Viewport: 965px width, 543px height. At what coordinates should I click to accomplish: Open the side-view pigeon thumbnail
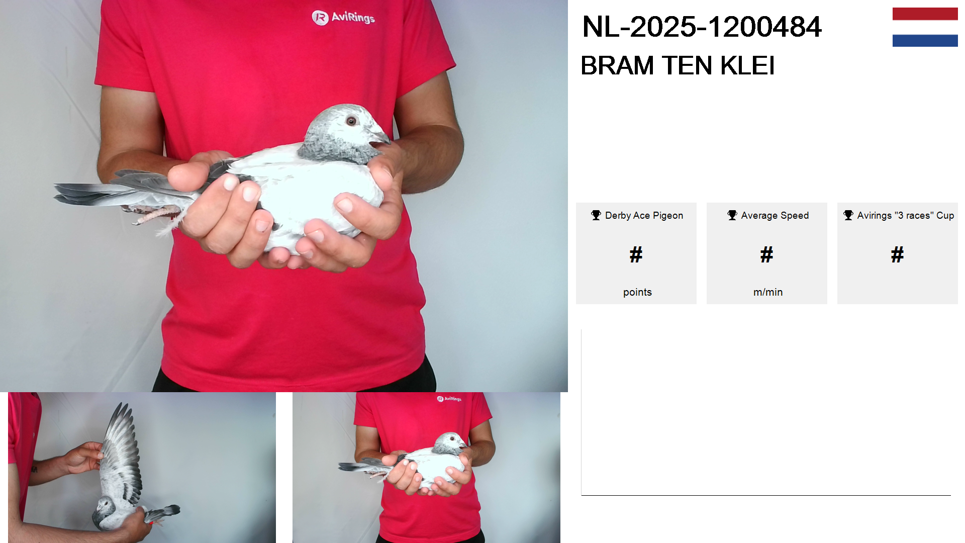(426, 468)
